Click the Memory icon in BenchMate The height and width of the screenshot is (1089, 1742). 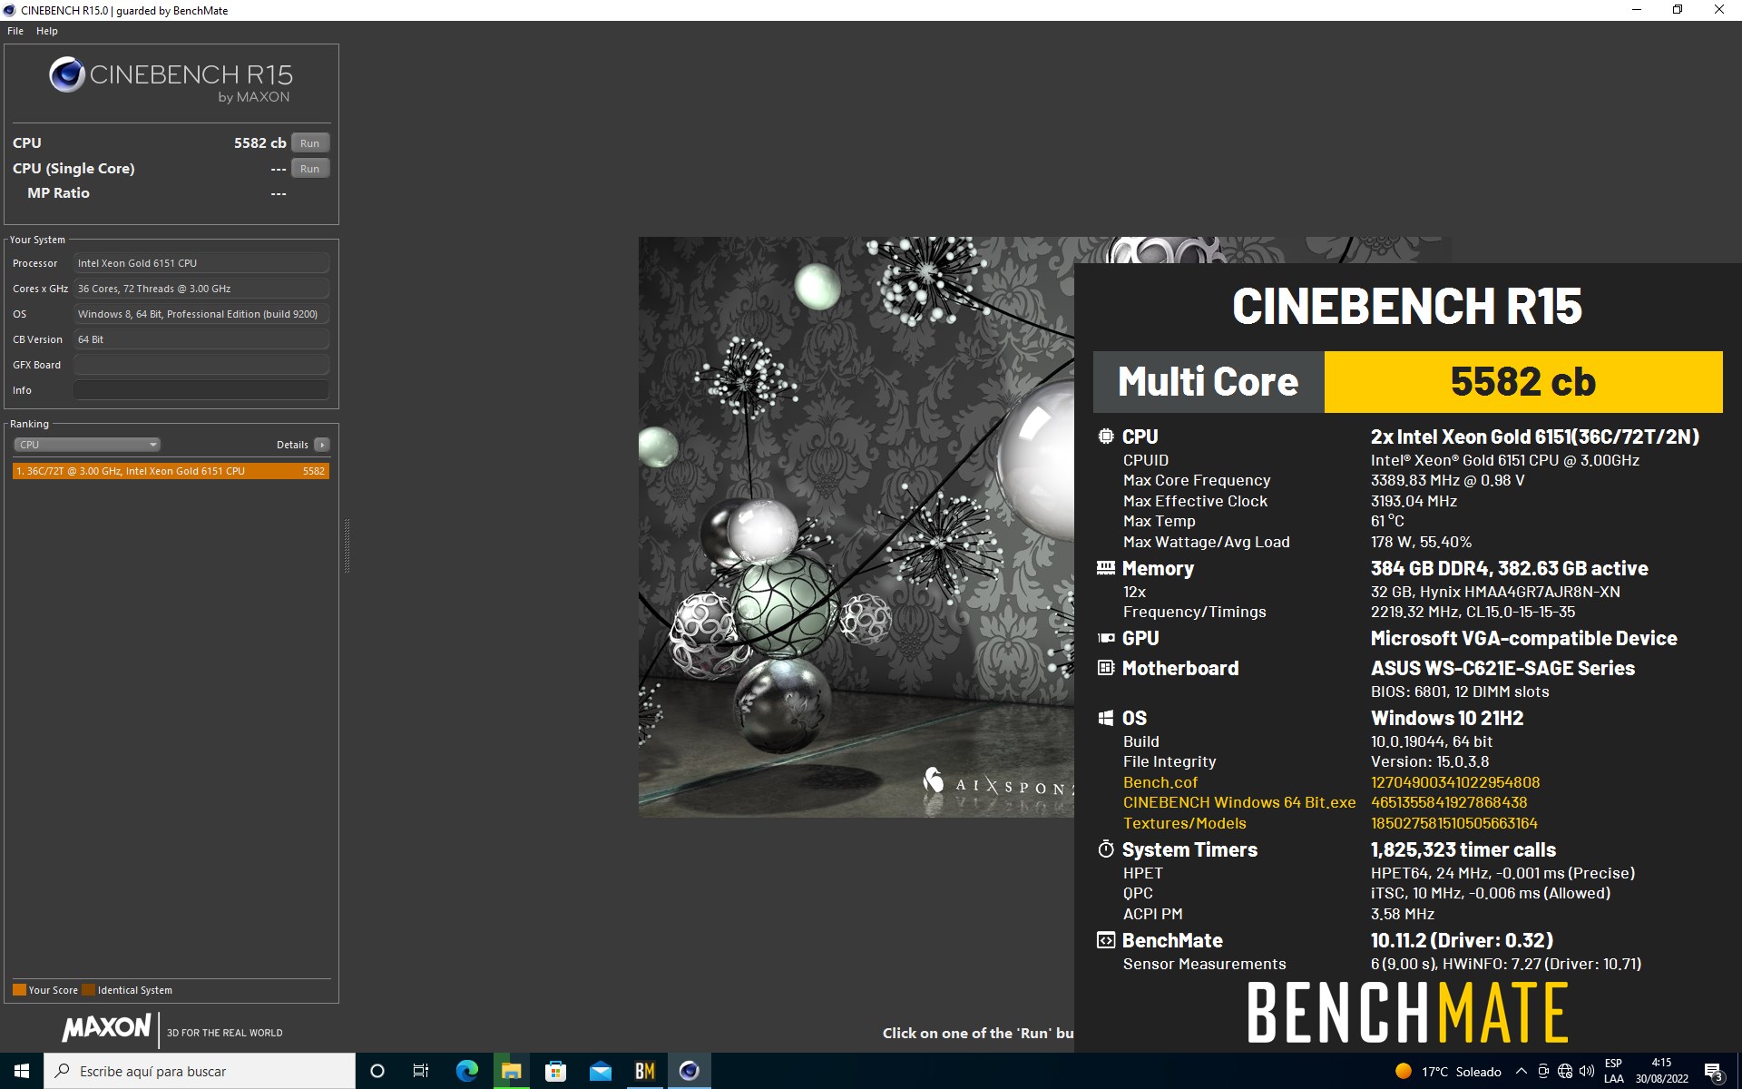[x=1105, y=568]
